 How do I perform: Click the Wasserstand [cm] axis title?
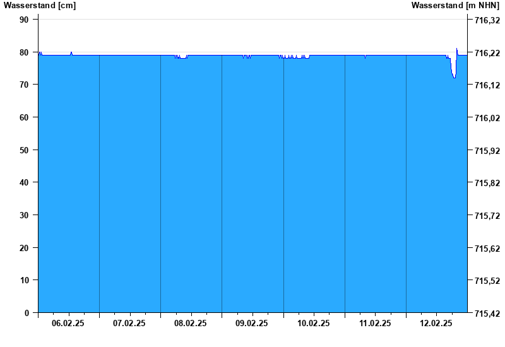tap(40, 6)
